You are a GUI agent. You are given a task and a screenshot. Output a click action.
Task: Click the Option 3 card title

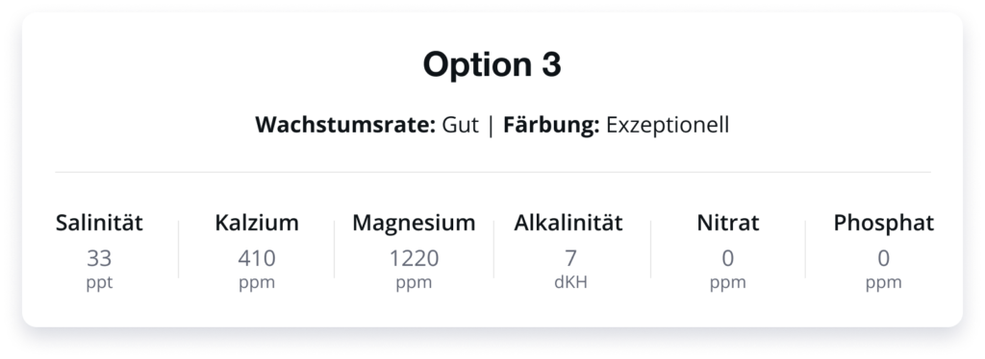(492, 64)
